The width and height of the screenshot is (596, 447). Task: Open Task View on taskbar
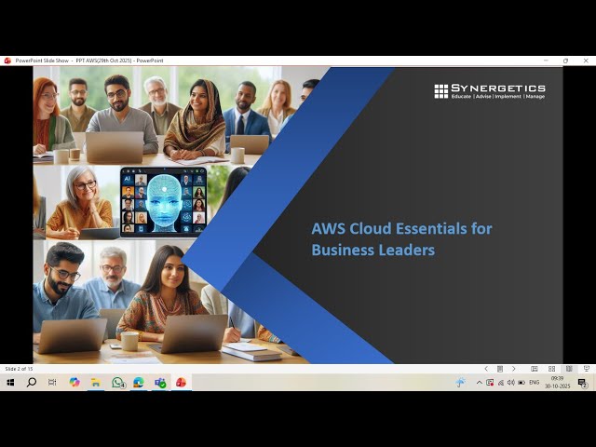(x=52, y=383)
